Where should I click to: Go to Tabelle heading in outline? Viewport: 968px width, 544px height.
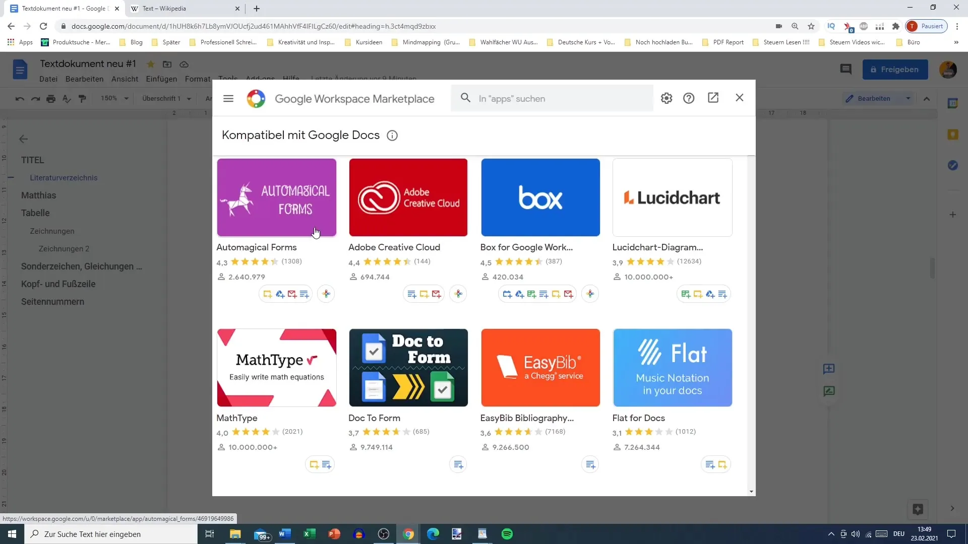pos(35,213)
